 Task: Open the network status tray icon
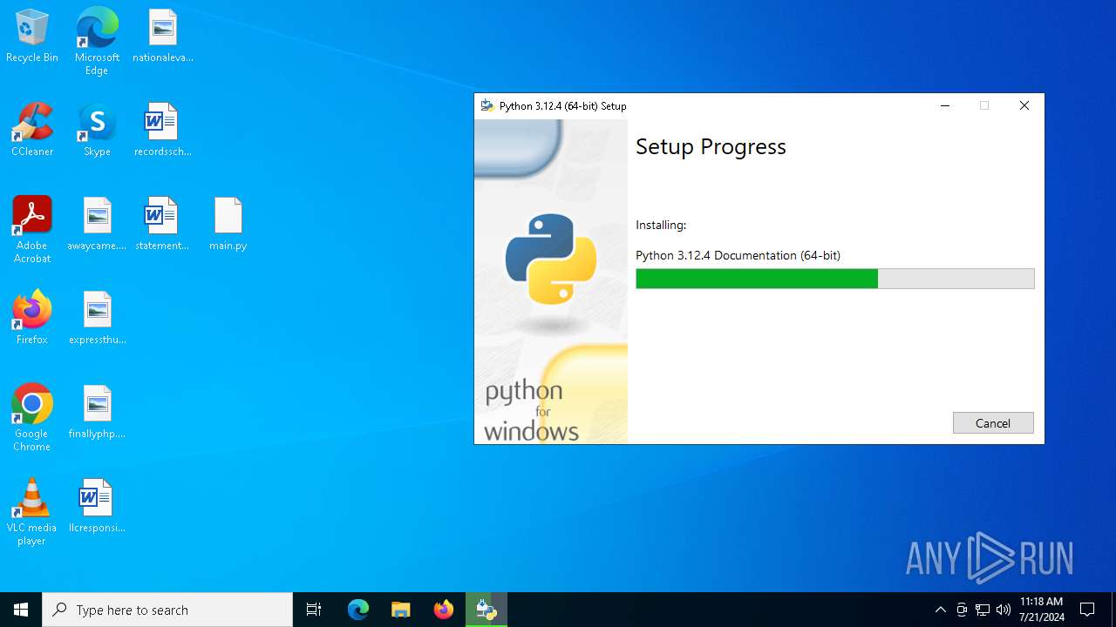point(983,610)
